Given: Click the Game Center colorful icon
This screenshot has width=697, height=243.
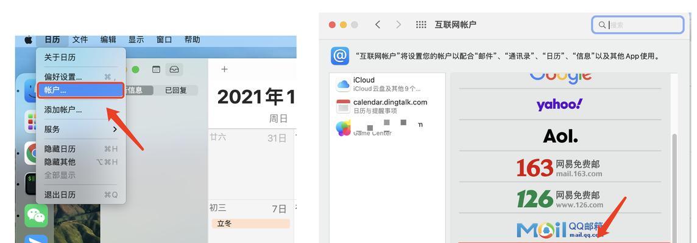Looking at the screenshot, I should point(343,128).
